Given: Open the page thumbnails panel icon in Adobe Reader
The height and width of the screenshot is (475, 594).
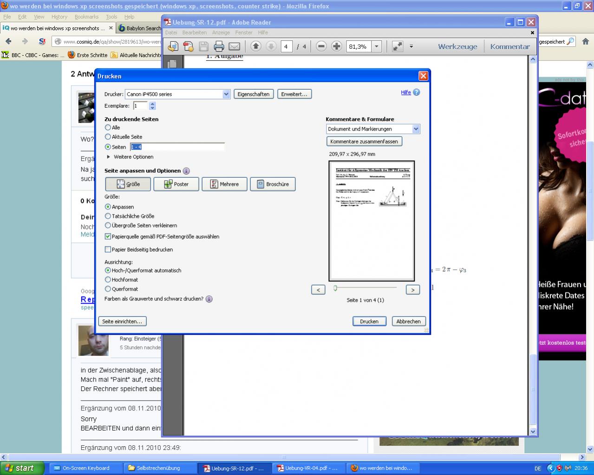Looking at the screenshot, I should (172, 64).
